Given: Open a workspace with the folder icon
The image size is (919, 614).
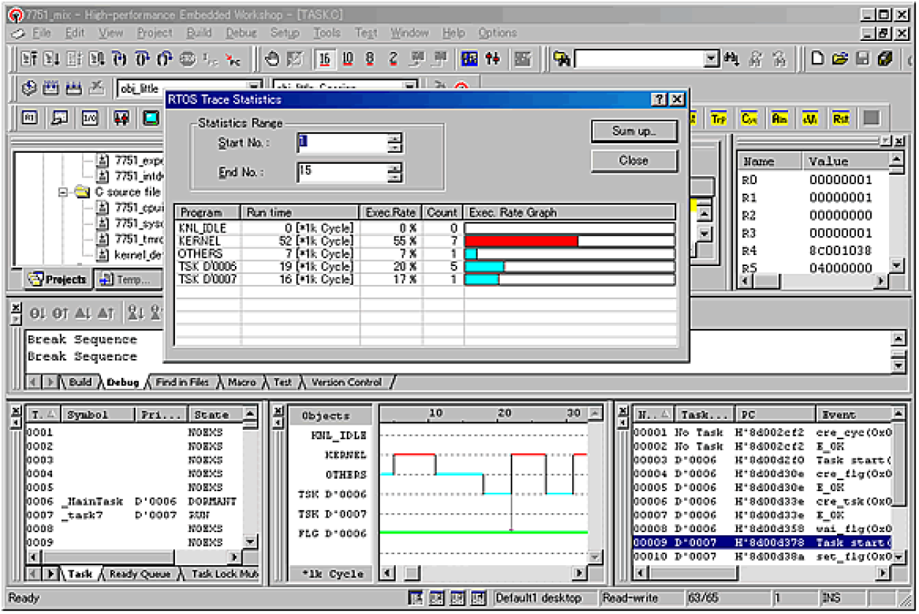Looking at the screenshot, I should (x=840, y=58).
